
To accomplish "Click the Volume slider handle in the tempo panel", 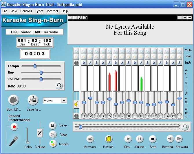I will click(41, 79).
